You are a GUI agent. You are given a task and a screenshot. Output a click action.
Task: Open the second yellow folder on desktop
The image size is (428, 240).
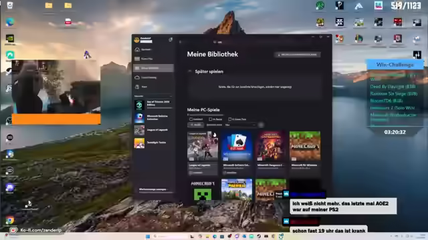pos(68,5)
